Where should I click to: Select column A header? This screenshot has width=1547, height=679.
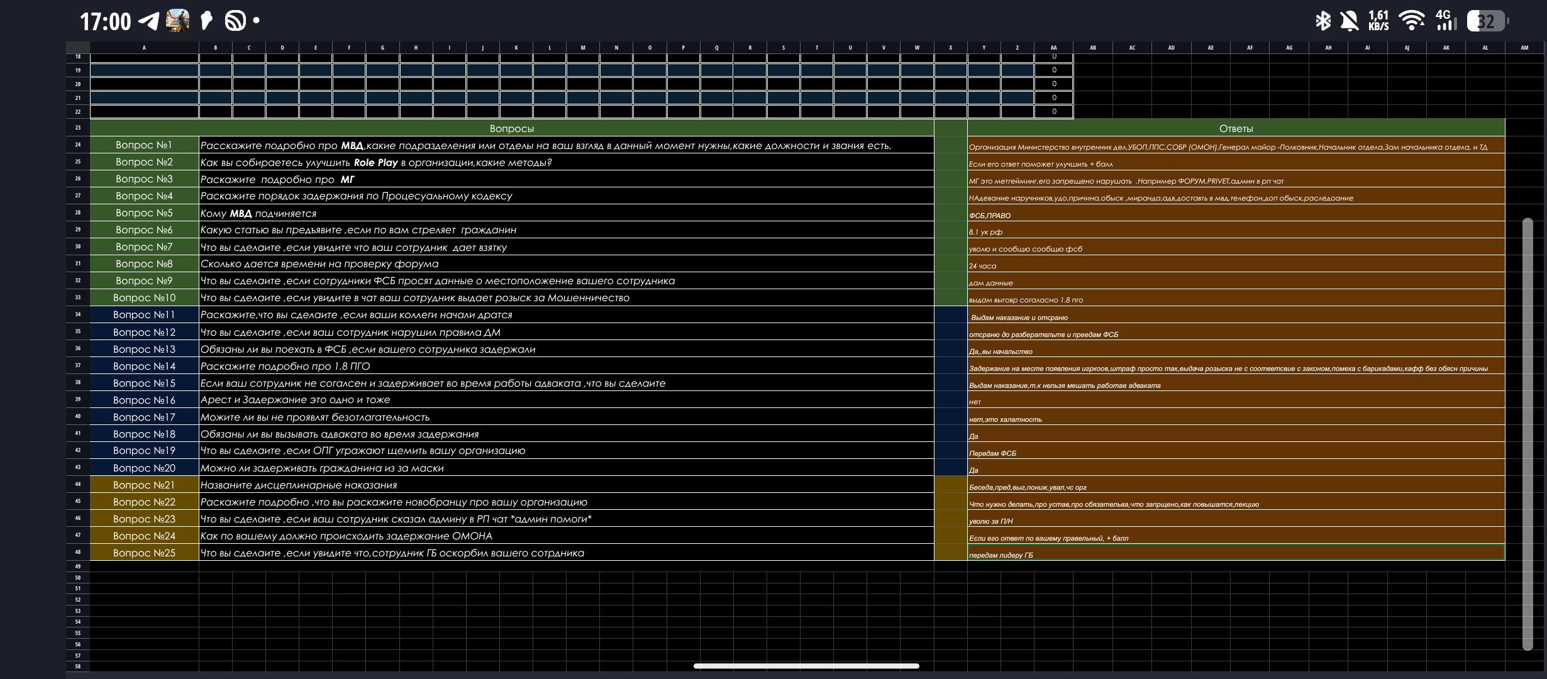pyautogui.click(x=144, y=47)
